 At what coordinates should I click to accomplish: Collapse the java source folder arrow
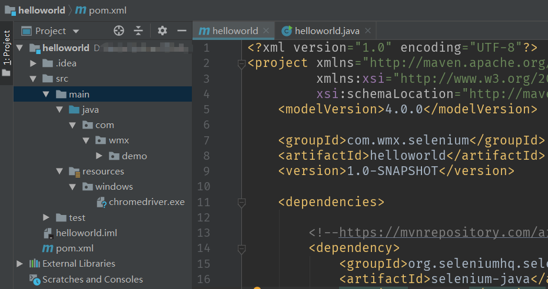(x=59, y=110)
